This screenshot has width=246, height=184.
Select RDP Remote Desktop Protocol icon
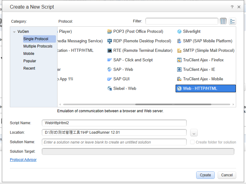click(109, 41)
